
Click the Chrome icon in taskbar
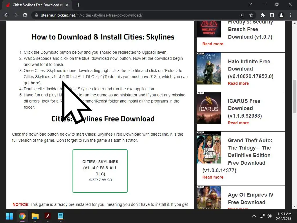tap(22, 216)
